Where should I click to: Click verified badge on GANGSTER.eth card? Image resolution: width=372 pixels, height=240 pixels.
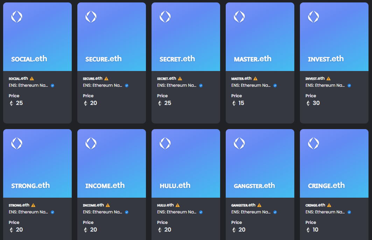tap(275, 212)
